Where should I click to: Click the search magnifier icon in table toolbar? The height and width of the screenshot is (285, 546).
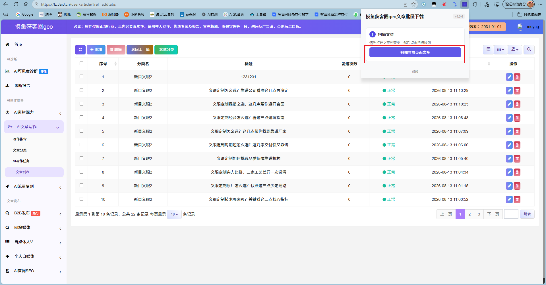click(529, 50)
